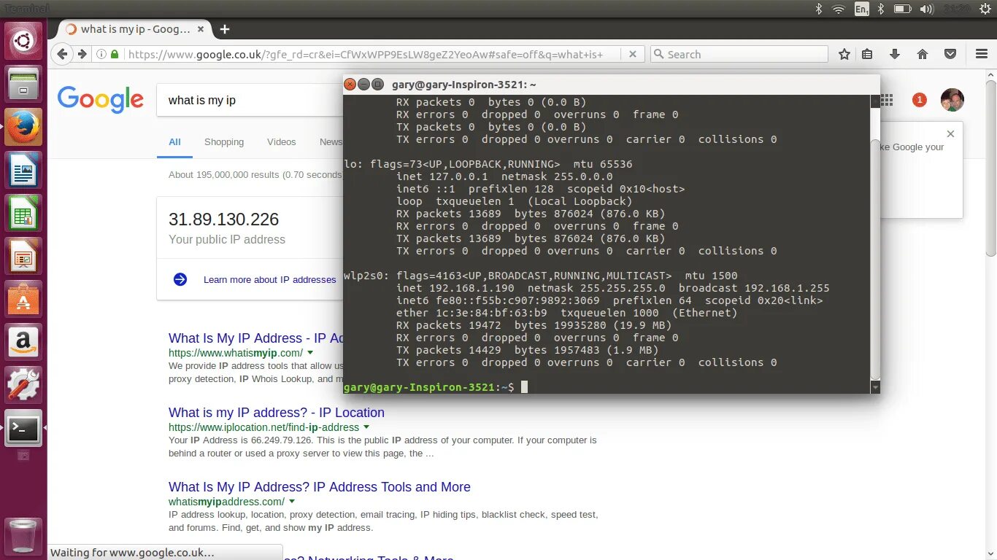
Task: Open 'IP Address Tools and More' result
Action: (320, 486)
